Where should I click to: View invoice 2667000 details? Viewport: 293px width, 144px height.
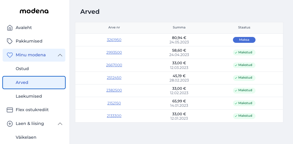(114, 65)
